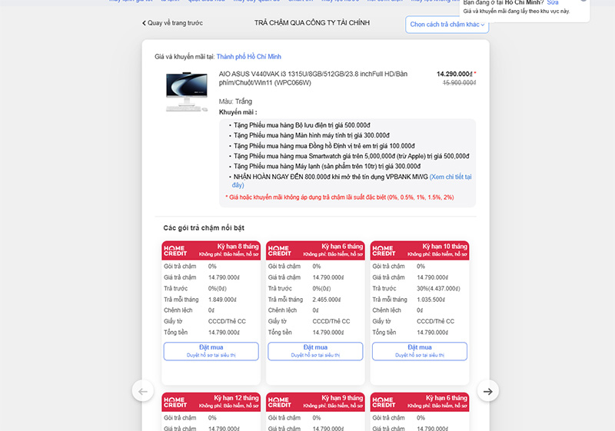Image resolution: width=615 pixels, height=431 pixels.
Task: Go back via Quay về trang trước
Action: point(172,23)
